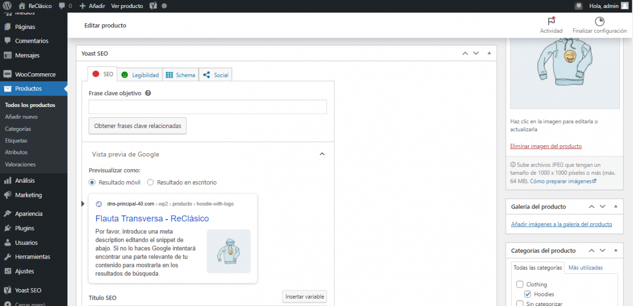Open the Schema tab
633x306 pixels.
180,75
